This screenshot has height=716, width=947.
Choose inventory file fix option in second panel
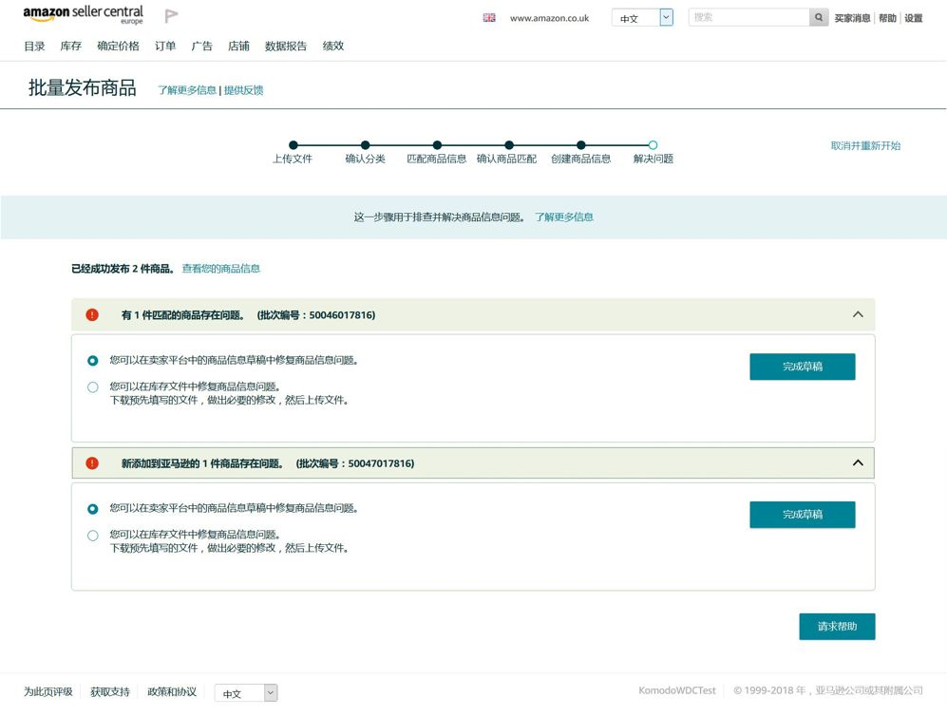(92, 535)
